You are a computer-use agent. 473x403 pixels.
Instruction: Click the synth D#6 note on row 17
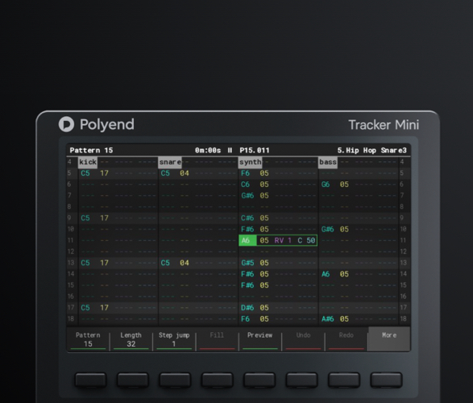tap(247, 308)
